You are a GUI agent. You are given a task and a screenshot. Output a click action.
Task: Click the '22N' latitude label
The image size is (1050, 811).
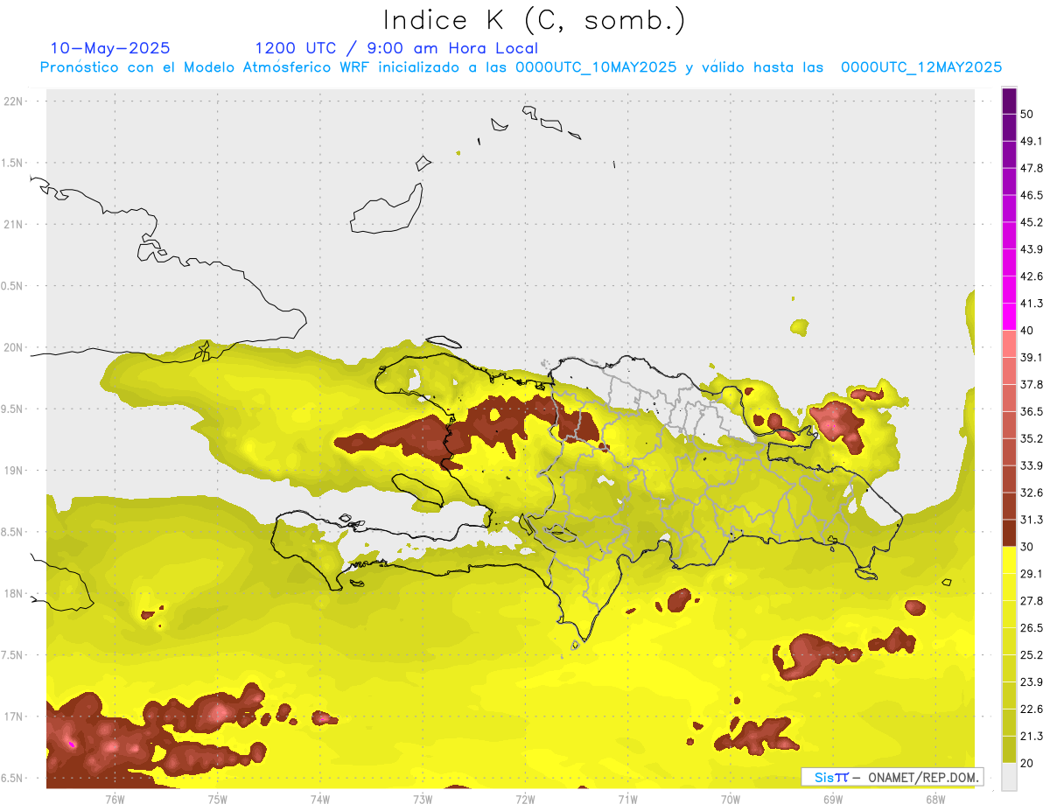click(x=13, y=101)
